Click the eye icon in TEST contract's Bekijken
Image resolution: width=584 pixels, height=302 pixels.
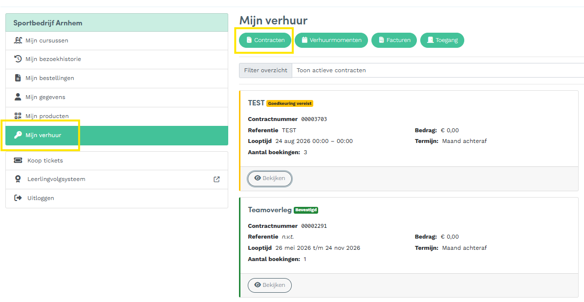(x=258, y=178)
